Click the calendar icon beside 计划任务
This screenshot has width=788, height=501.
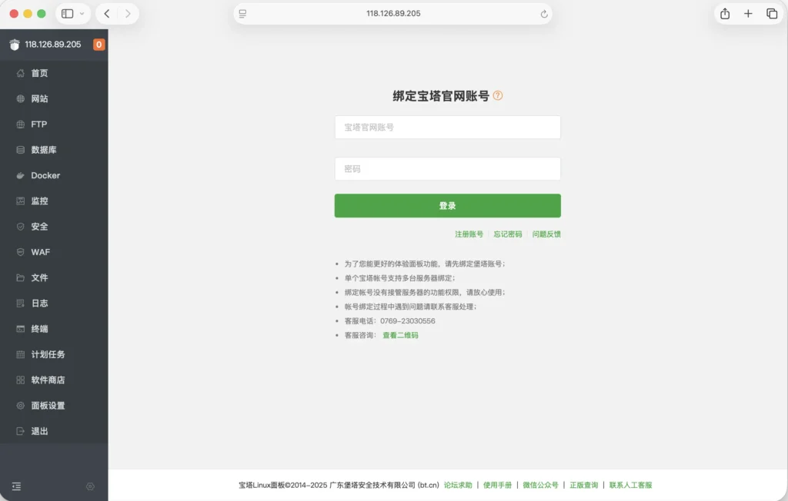[x=21, y=355]
